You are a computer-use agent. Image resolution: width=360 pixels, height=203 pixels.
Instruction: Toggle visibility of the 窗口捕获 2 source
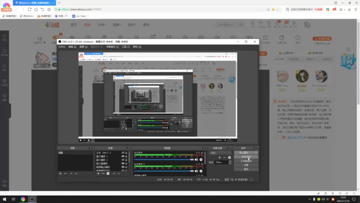(123, 156)
